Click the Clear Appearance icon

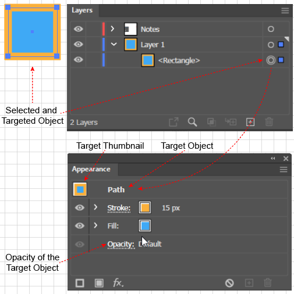(x=229, y=283)
